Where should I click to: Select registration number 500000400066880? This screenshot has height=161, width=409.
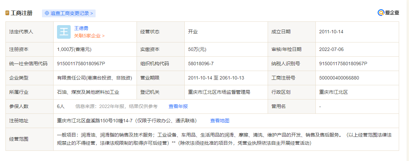tap(339, 78)
